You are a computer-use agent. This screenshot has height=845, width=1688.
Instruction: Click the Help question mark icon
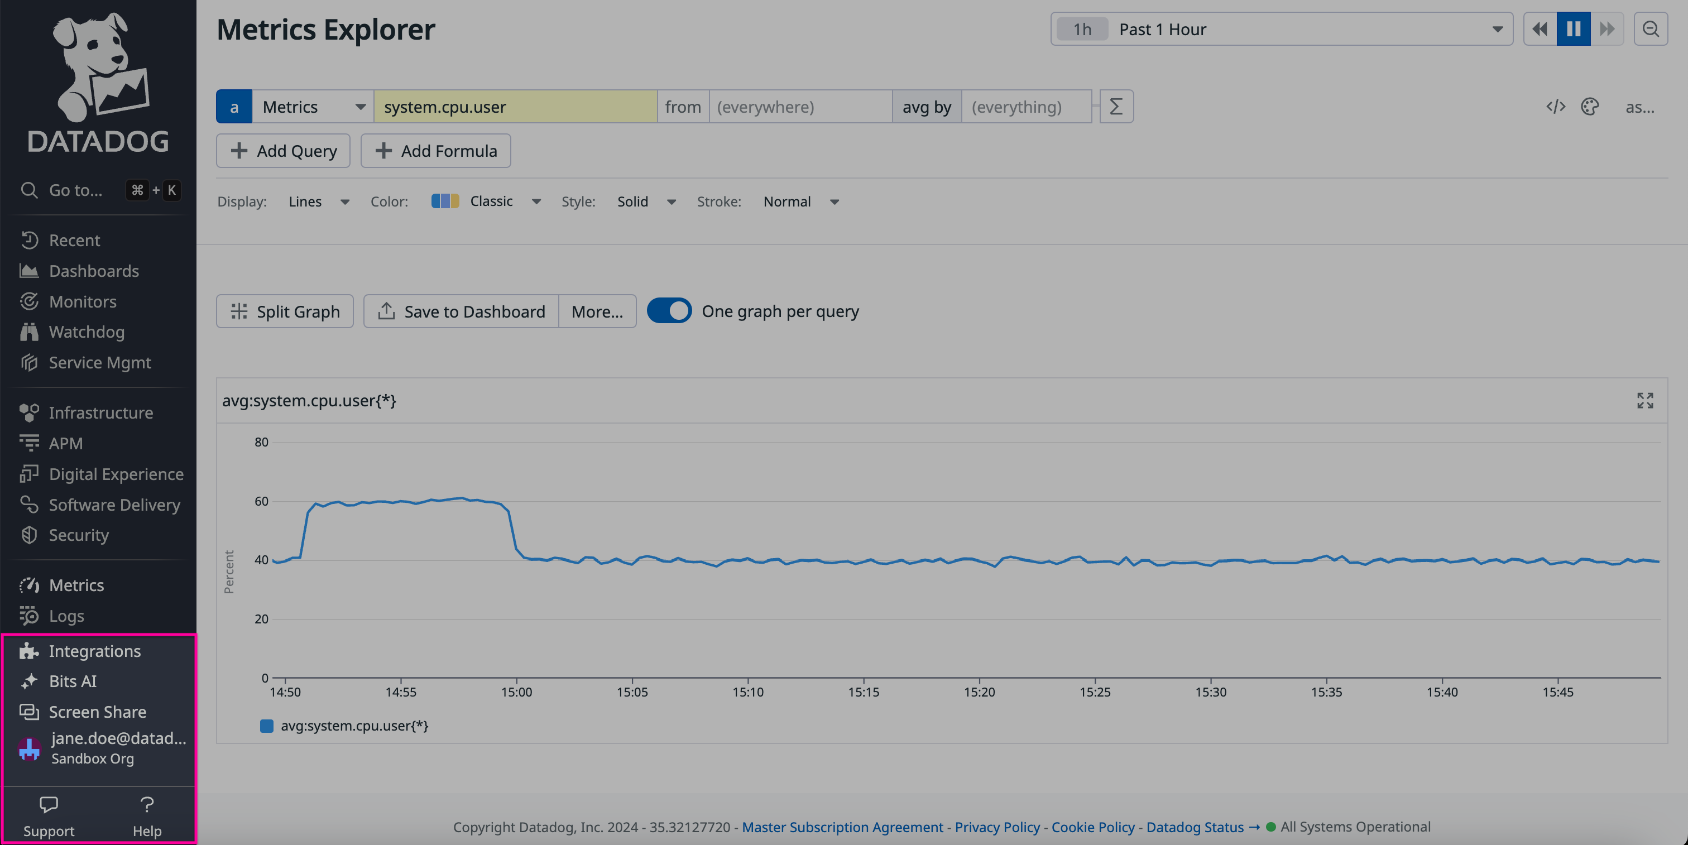coord(147,804)
